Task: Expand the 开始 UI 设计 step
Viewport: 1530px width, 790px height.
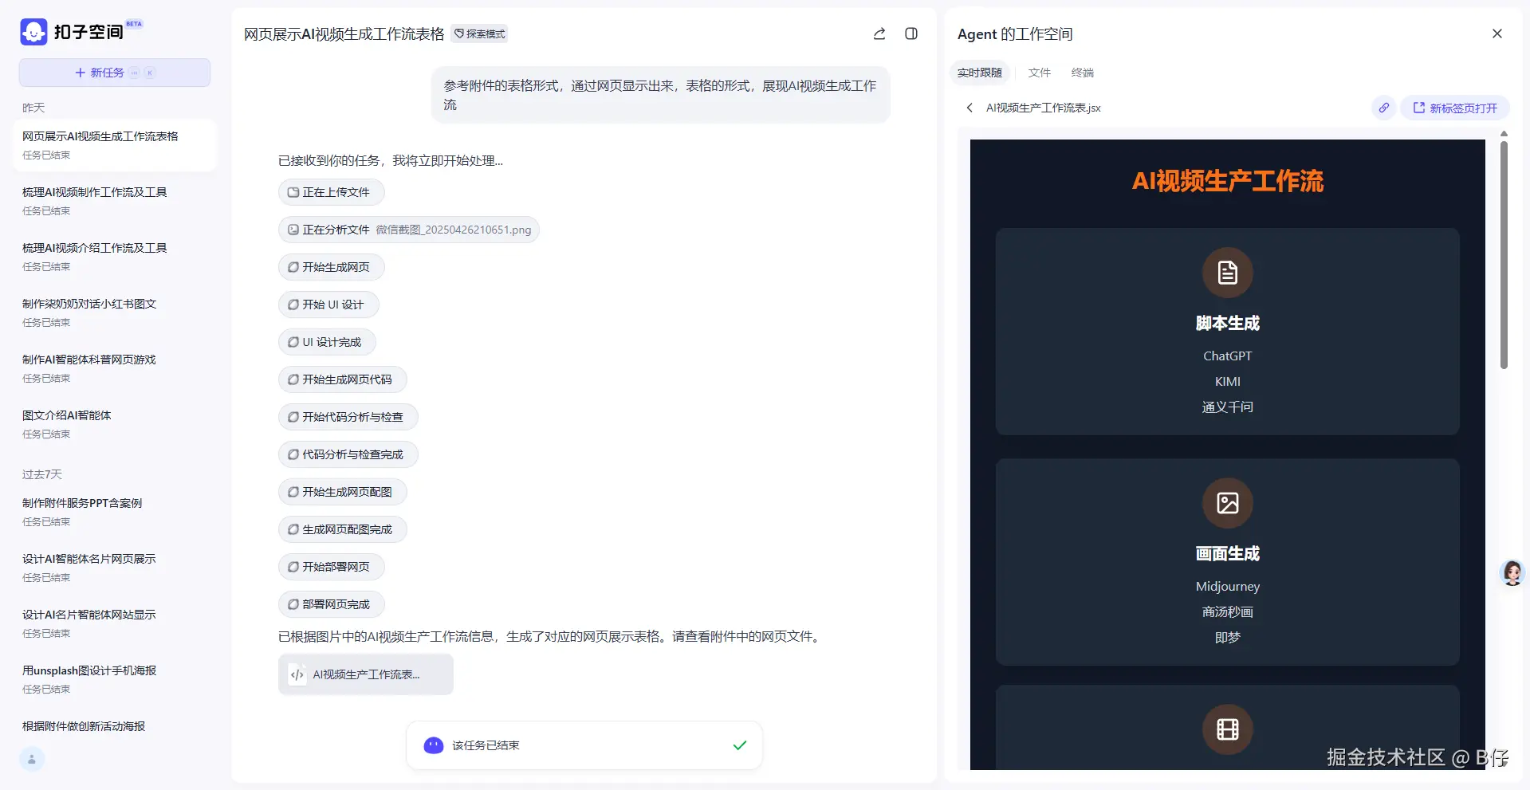Action: pyautogui.click(x=328, y=305)
